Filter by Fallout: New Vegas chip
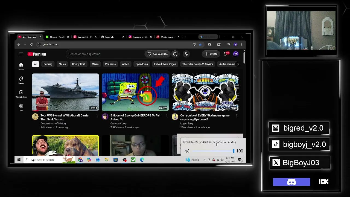The width and height of the screenshot is (350, 197). click(x=165, y=64)
